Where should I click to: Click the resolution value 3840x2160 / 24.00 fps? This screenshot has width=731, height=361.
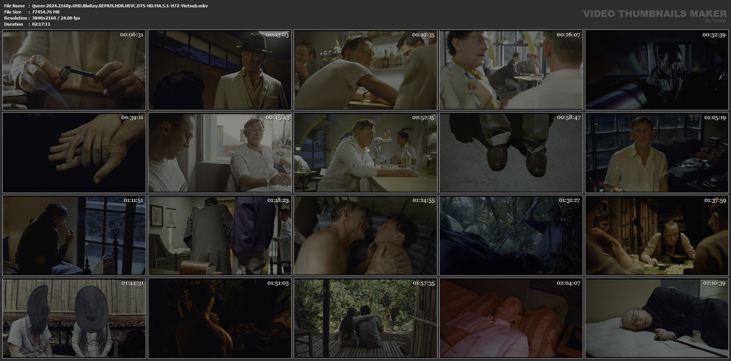click(56, 18)
